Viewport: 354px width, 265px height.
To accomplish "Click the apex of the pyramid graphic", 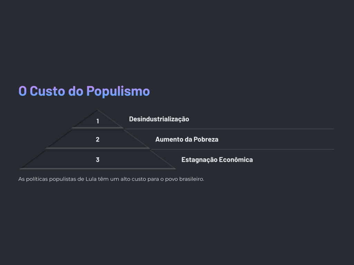I will (97, 110).
